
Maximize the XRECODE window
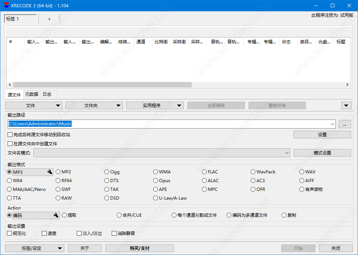(x=333, y=5)
